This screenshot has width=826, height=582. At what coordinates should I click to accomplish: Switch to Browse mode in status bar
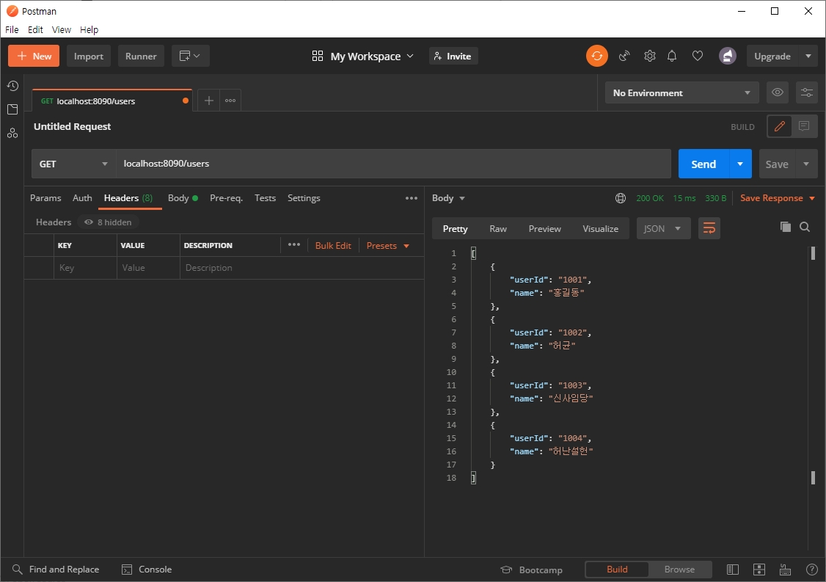click(x=679, y=570)
